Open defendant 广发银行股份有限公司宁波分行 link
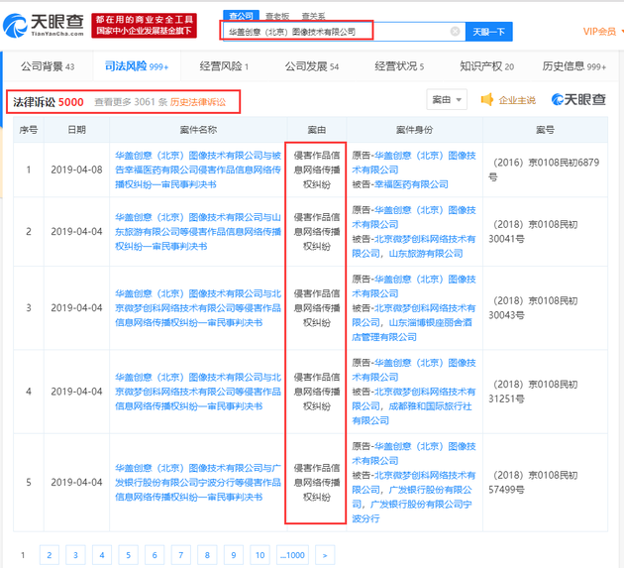 pos(412,511)
